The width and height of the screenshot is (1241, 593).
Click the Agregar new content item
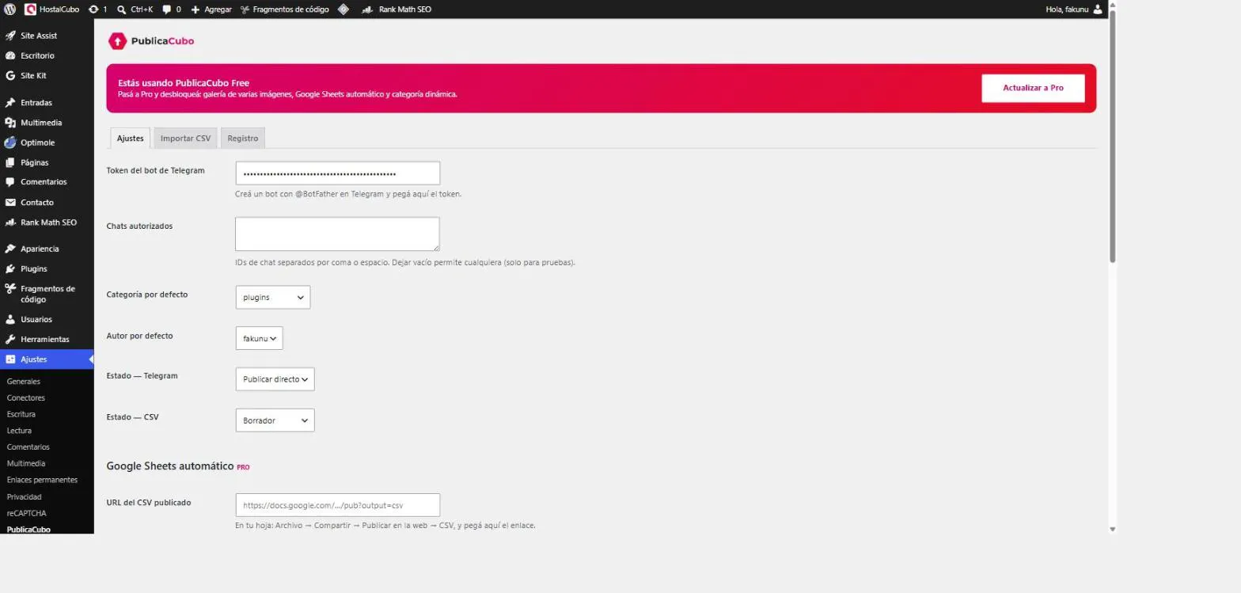[211, 10]
